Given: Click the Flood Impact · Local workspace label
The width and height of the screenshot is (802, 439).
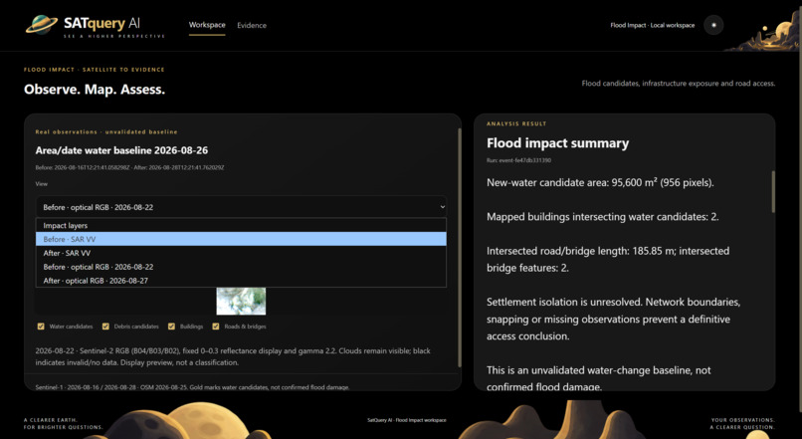Looking at the screenshot, I should [x=652, y=25].
